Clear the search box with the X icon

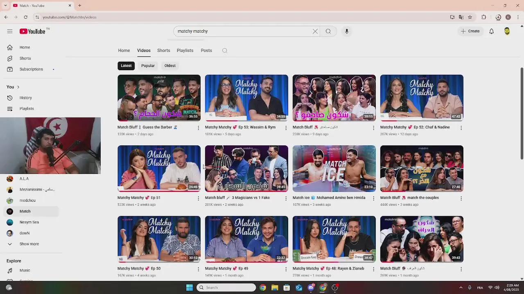315,31
